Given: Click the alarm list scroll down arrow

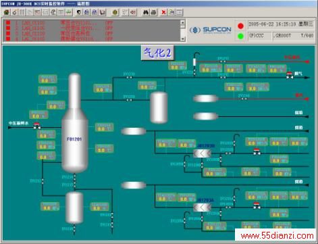Looking at the screenshot, I should pyautogui.click(x=183, y=39).
